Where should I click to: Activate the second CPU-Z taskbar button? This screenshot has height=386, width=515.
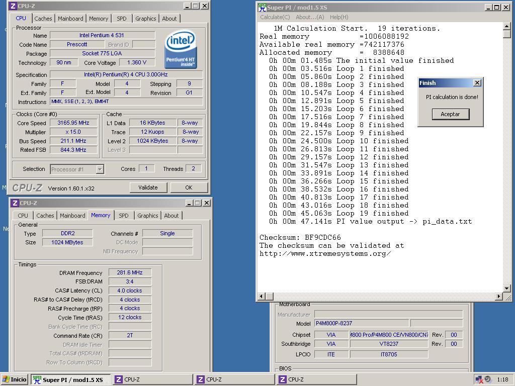point(235,379)
